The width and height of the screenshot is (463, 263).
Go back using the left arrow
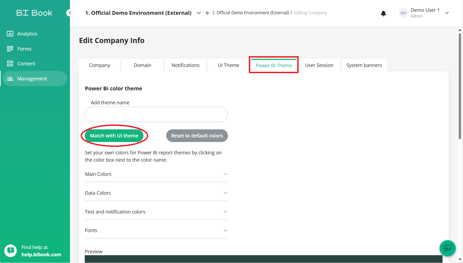click(208, 13)
